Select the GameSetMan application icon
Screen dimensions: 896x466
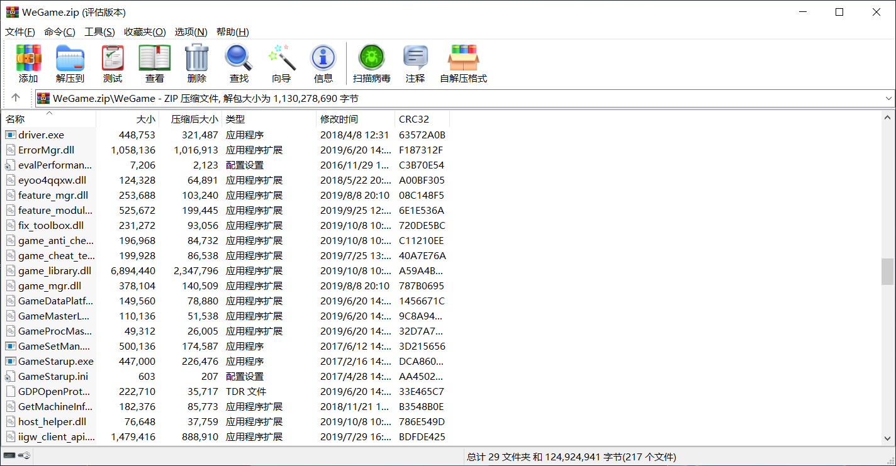(10, 346)
